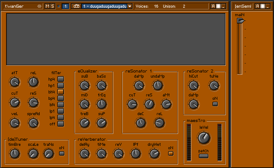Mute the instrument with the M button

pyautogui.click(x=47, y=6)
